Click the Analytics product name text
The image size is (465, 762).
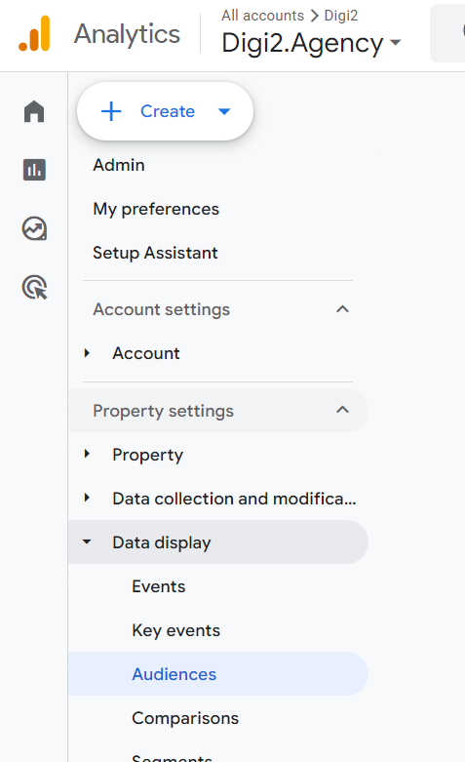pos(127,34)
